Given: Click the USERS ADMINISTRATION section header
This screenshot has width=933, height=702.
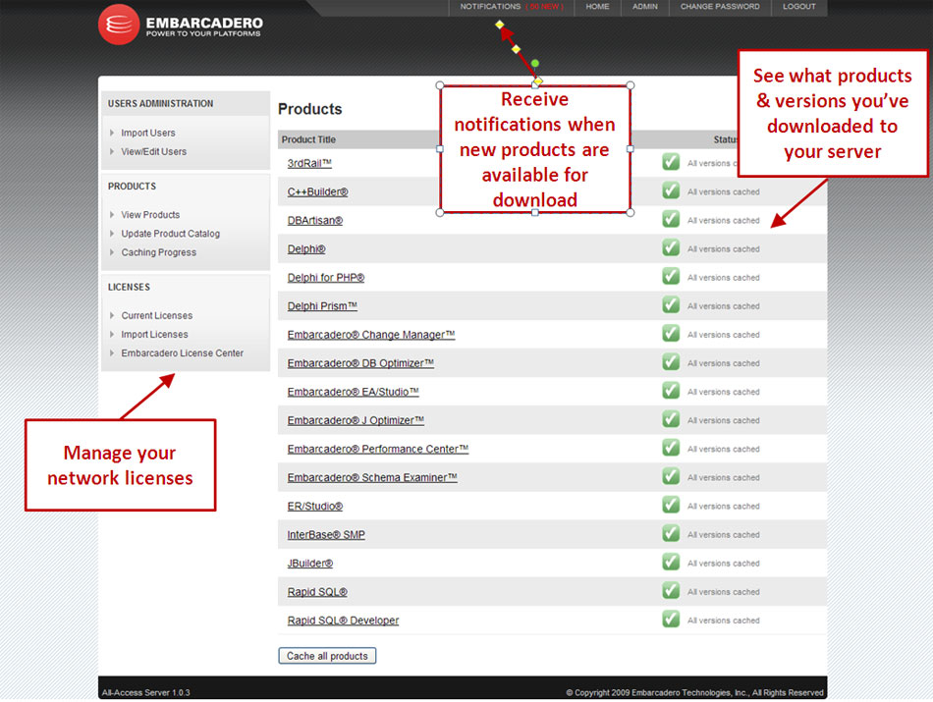Looking at the screenshot, I should click(x=160, y=103).
